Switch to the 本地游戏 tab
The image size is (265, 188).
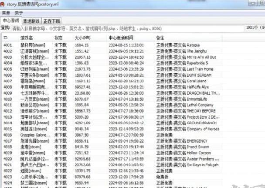pyautogui.click(x=31, y=21)
